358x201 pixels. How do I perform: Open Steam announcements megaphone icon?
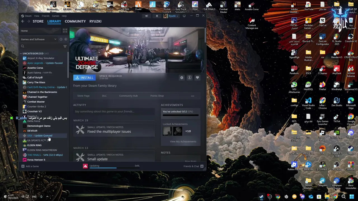coord(147,16)
